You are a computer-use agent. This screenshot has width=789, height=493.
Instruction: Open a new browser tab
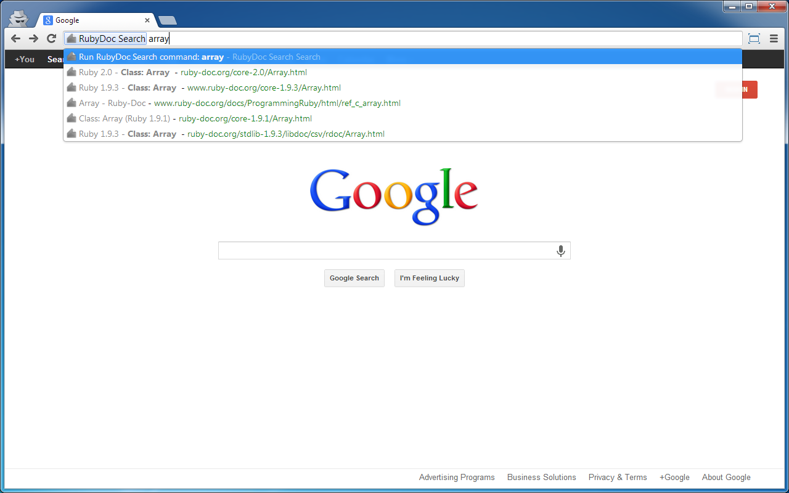166,20
